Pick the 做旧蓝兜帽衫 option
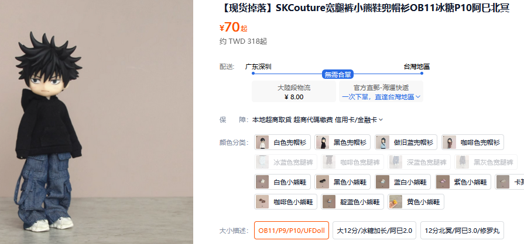The width and height of the screenshot is (524, 244). click(406, 142)
